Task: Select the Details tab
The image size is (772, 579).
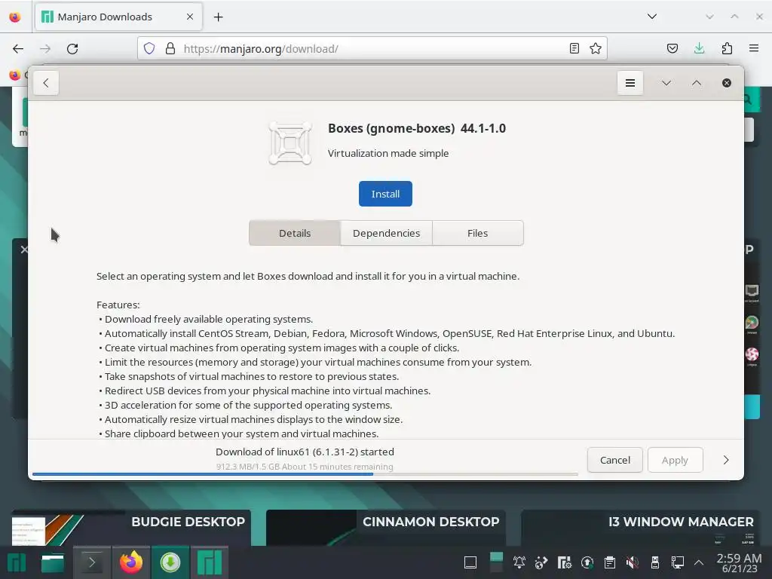Action: pyautogui.click(x=295, y=233)
